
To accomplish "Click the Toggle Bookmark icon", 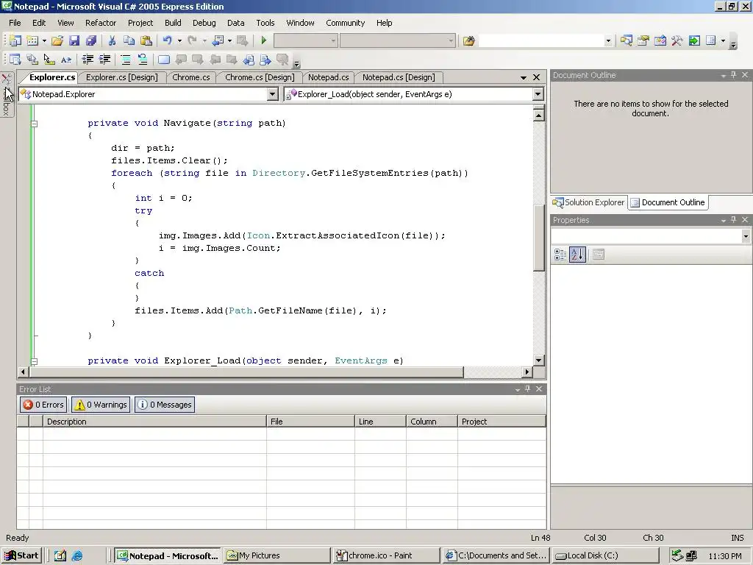I will point(164,60).
